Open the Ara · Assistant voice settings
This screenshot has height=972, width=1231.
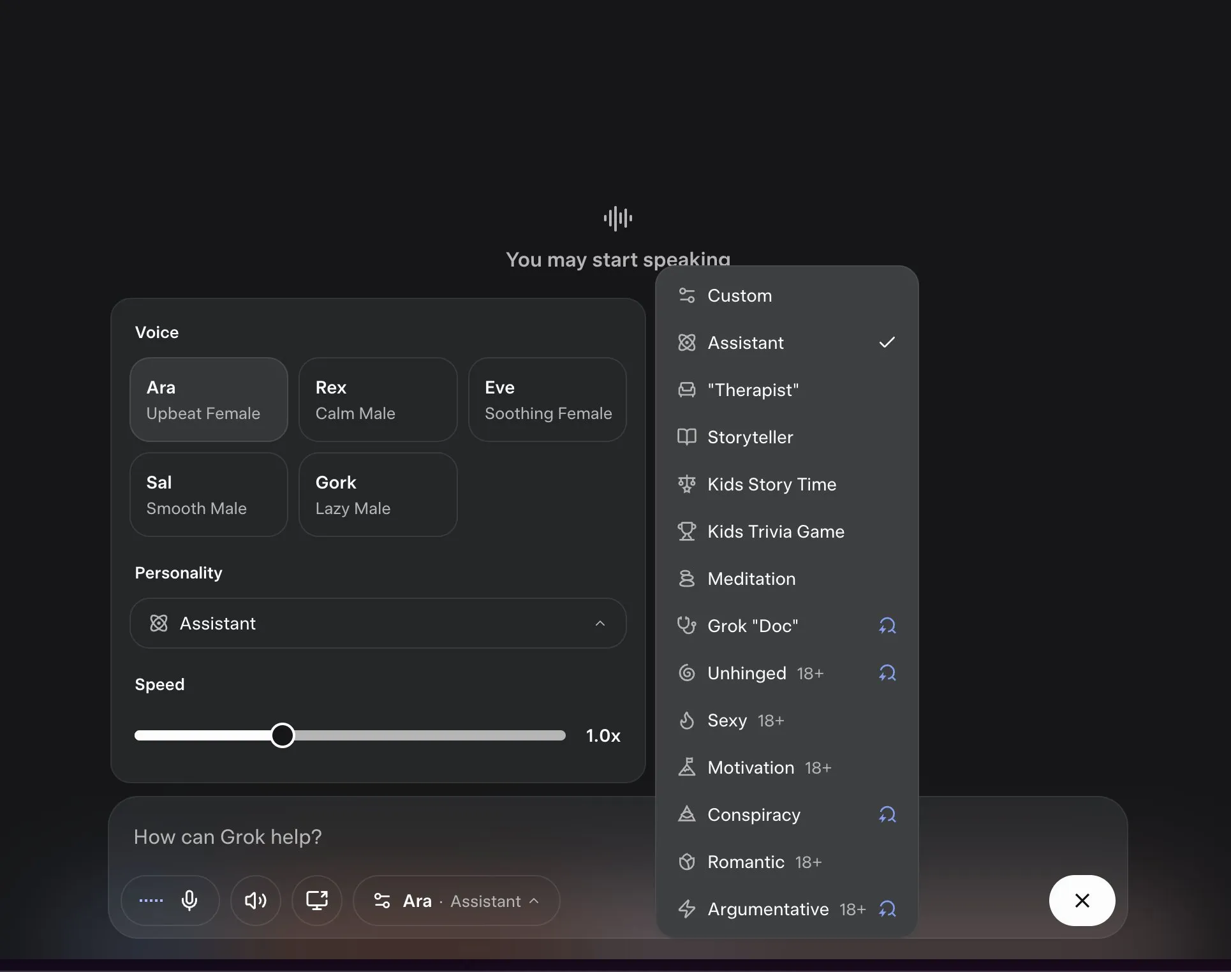[x=456, y=901]
